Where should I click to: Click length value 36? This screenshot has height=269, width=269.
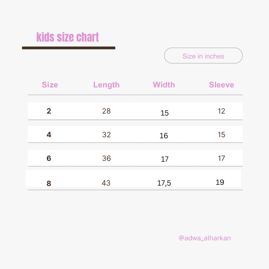[106, 158]
